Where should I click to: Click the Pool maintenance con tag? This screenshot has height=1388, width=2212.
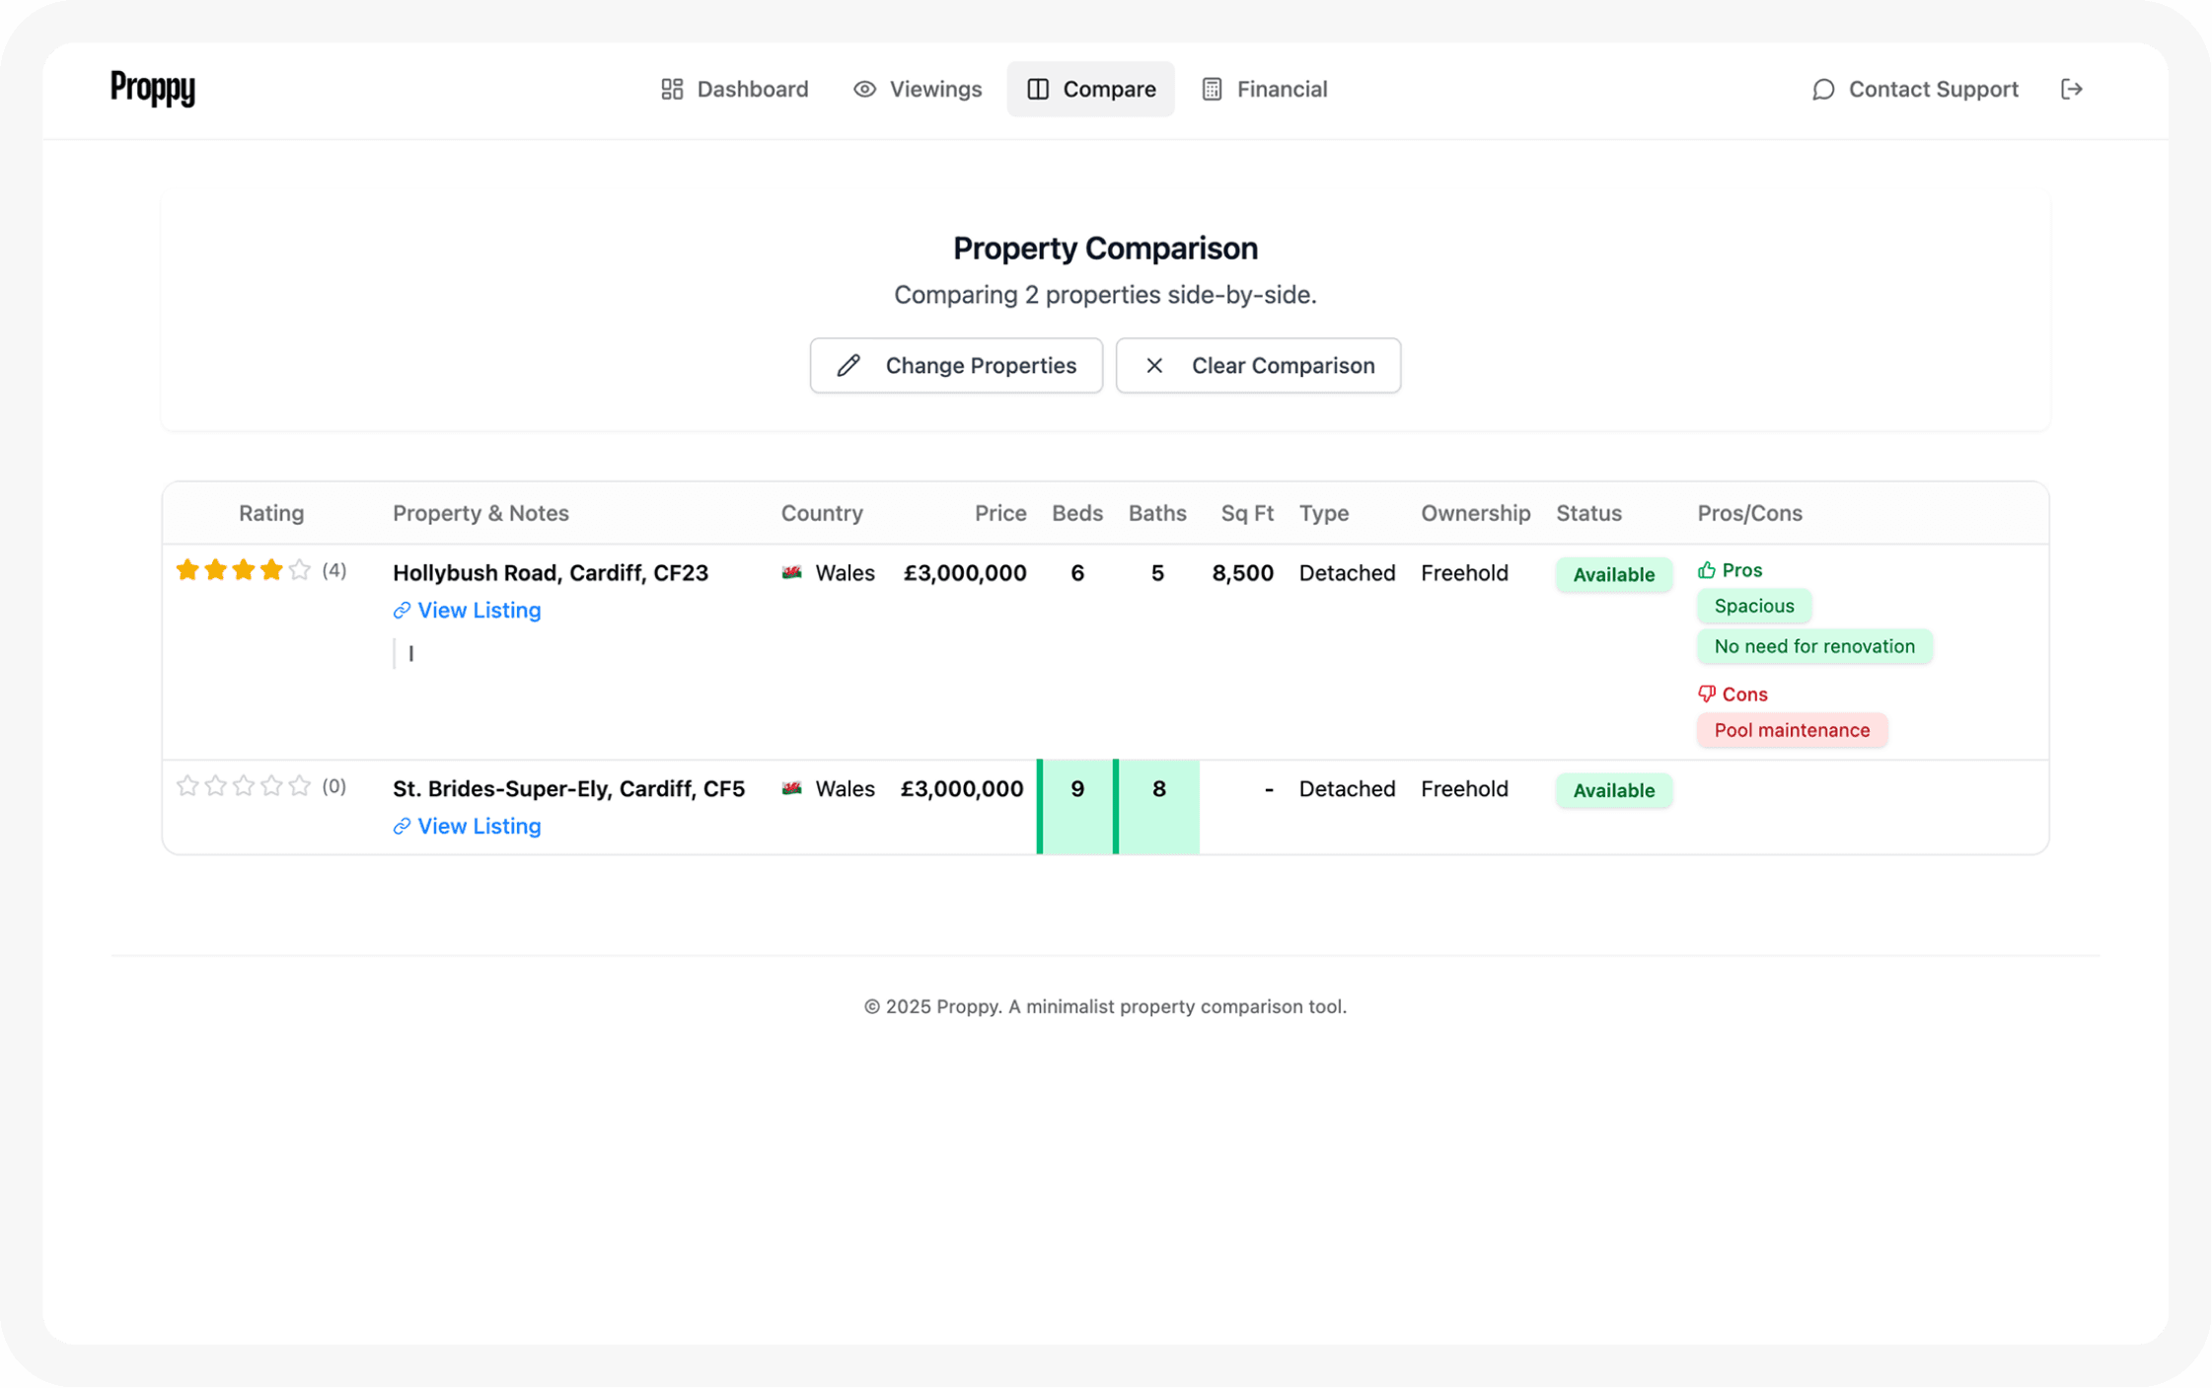pos(1792,730)
